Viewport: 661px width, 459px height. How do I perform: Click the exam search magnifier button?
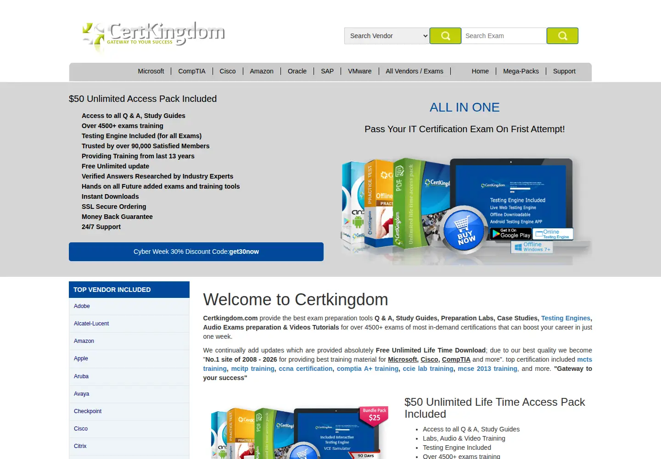[562, 36]
